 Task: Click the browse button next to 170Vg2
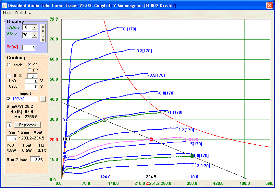[x=43, y=99]
